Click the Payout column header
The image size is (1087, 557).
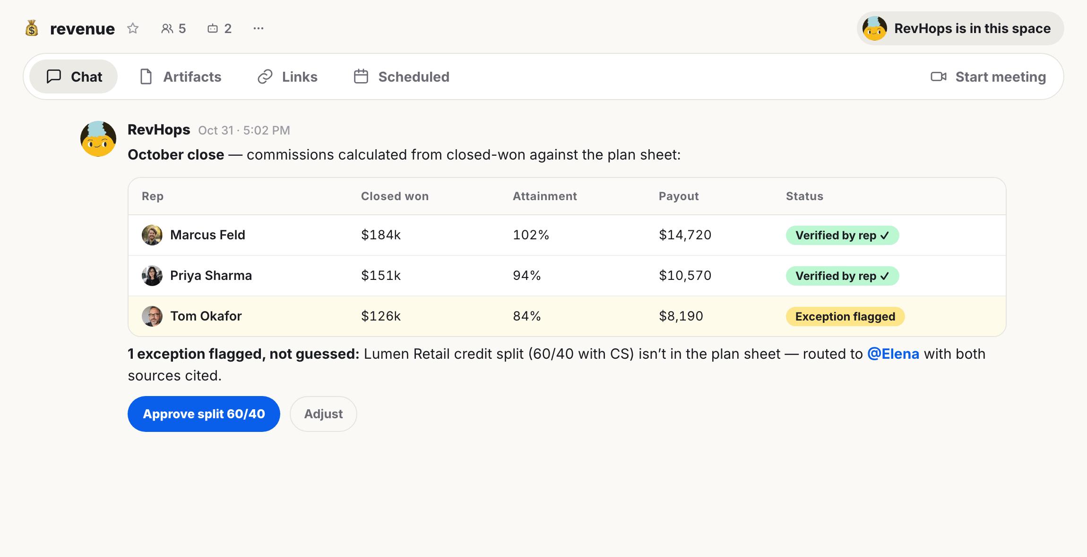[679, 196]
